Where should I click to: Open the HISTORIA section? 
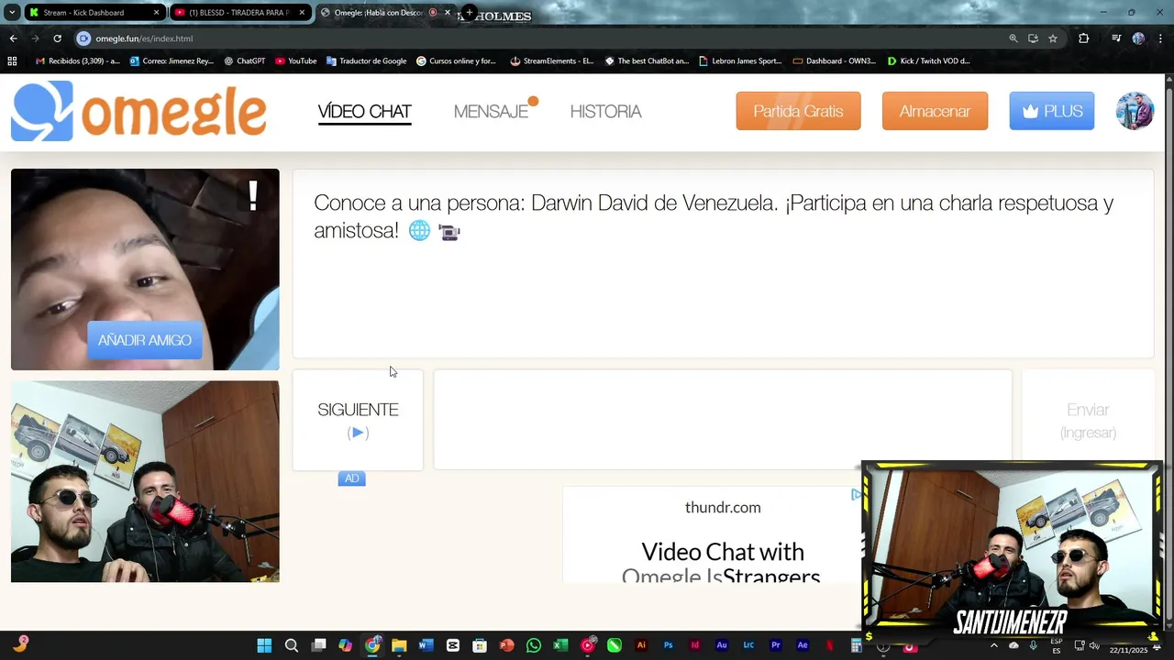pos(605,112)
